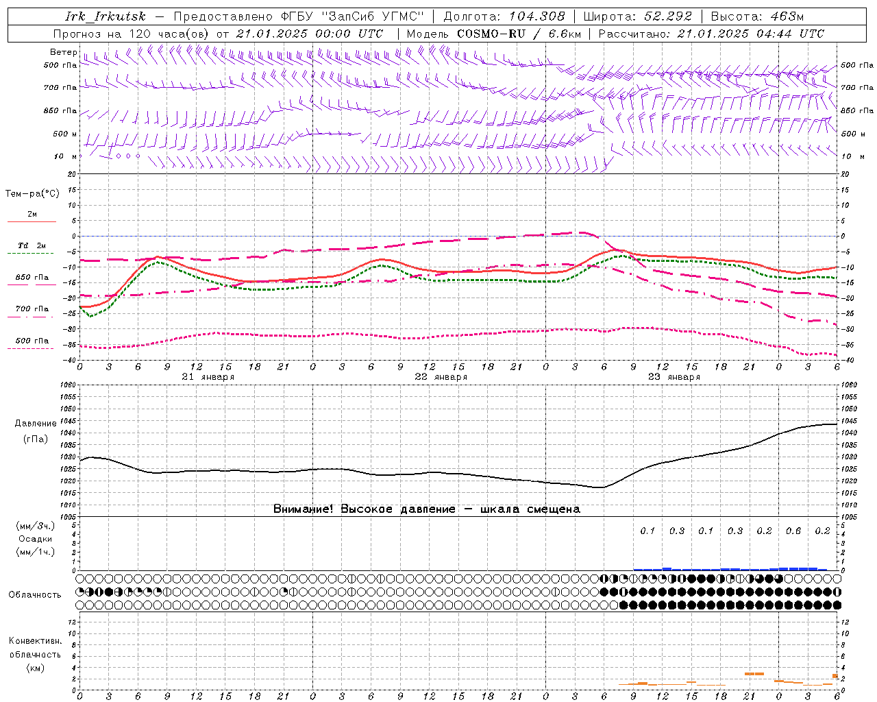Select the provider text ФГБУ "ЗапСиб УГМС"
877x702 pixels.
(x=353, y=16)
